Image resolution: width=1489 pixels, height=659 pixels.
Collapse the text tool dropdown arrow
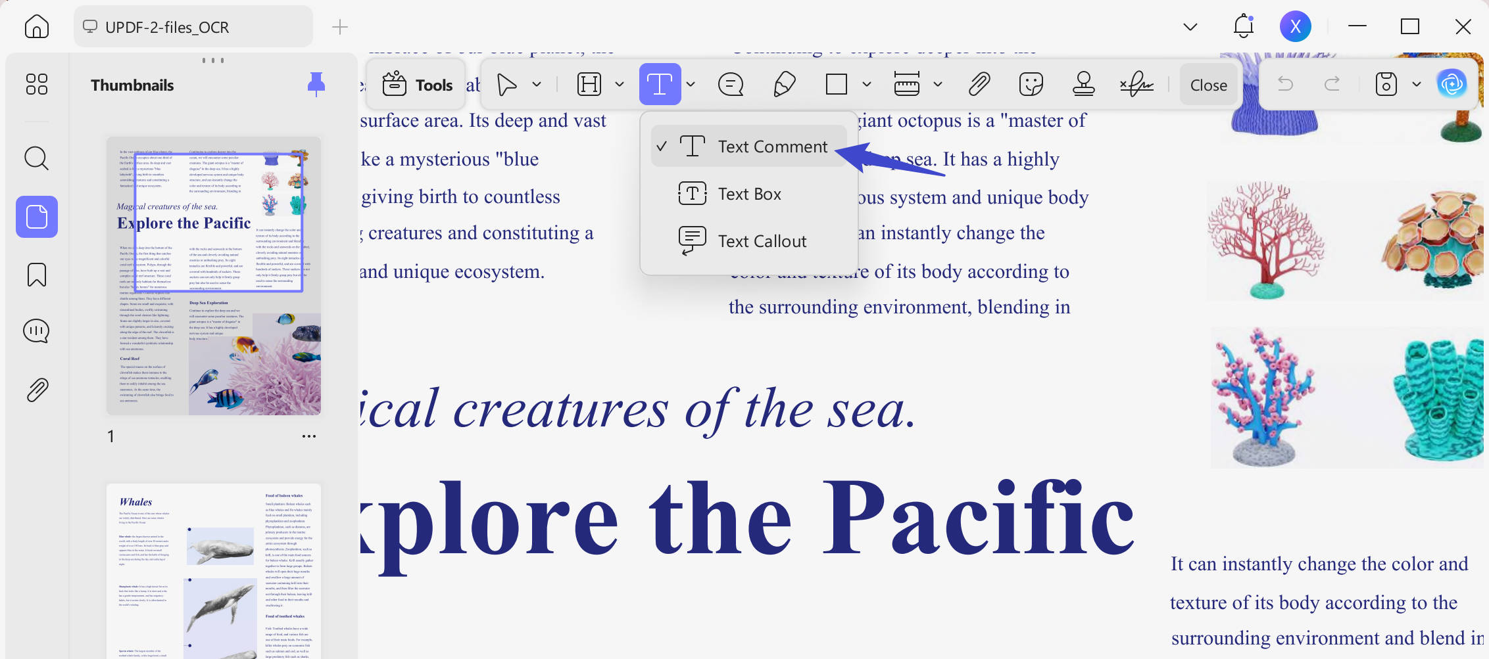691,84
